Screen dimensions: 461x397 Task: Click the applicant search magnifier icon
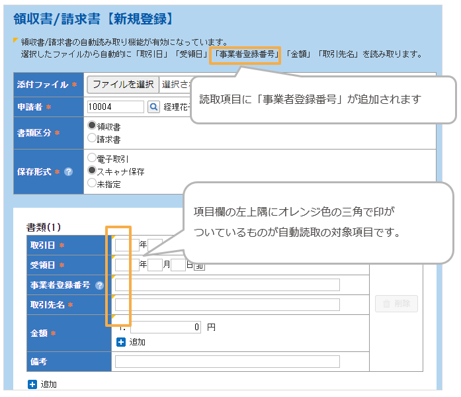click(x=153, y=107)
